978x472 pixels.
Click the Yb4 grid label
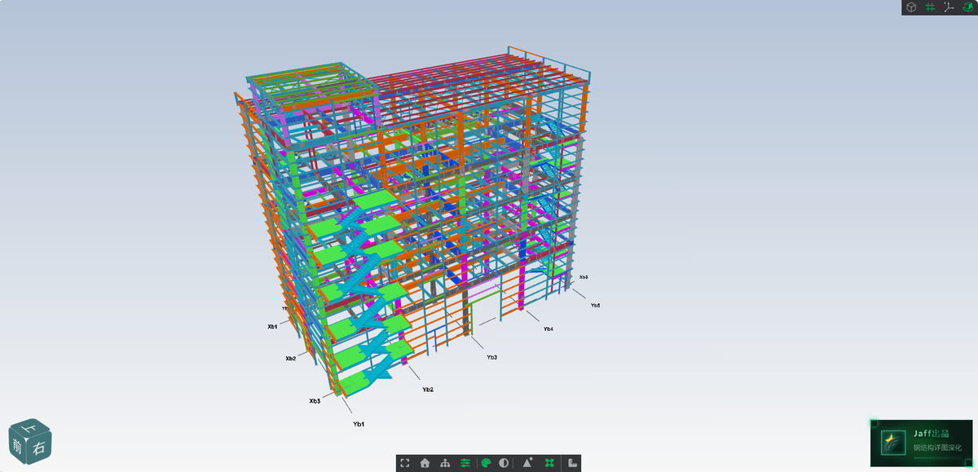(x=548, y=329)
